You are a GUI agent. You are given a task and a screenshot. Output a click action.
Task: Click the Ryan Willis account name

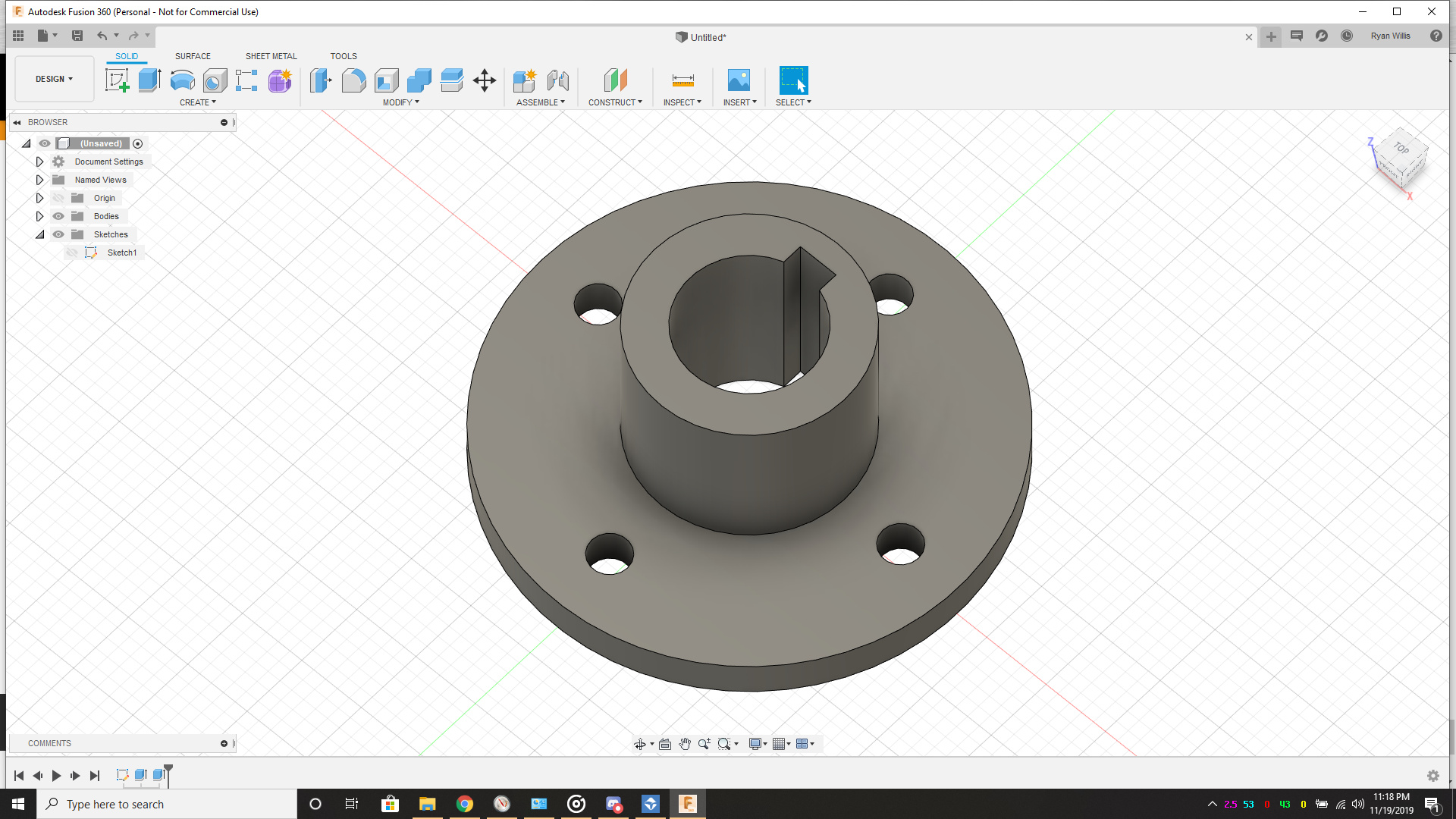pyautogui.click(x=1390, y=36)
